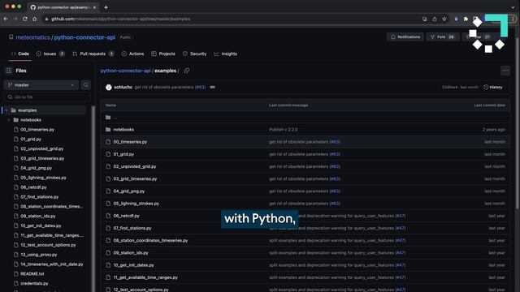Open the Security tab
Image resolution: width=520 pixels, height=292 pixels.
tap(195, 54)
